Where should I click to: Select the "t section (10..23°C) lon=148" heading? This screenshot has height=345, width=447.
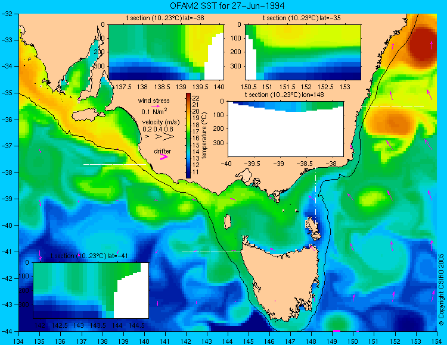click(284, 95)
